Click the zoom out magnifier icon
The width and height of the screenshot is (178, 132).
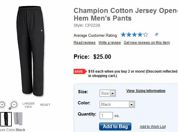click(13, 105)
